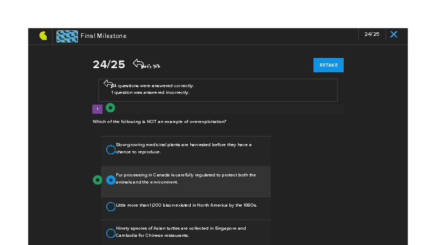The image size is (436, 245).
Task: Click the yellow Sophia logo icon
Action: pos(43,36)
